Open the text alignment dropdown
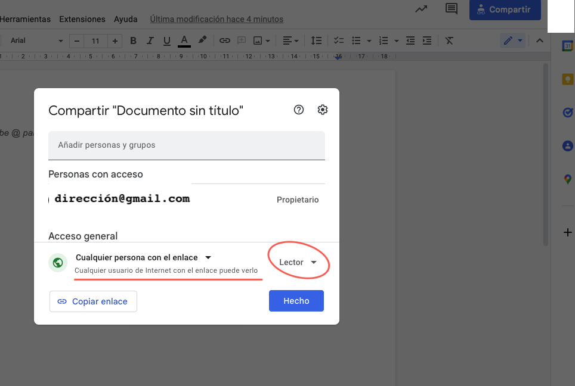 coord(291,41)
